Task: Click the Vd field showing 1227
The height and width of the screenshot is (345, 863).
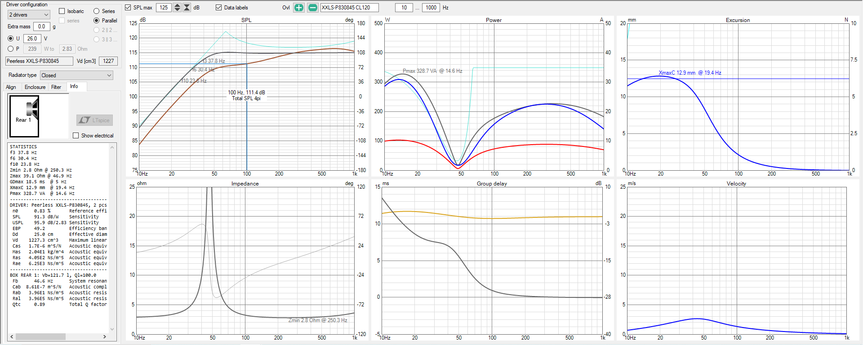Action: [108, 61]
